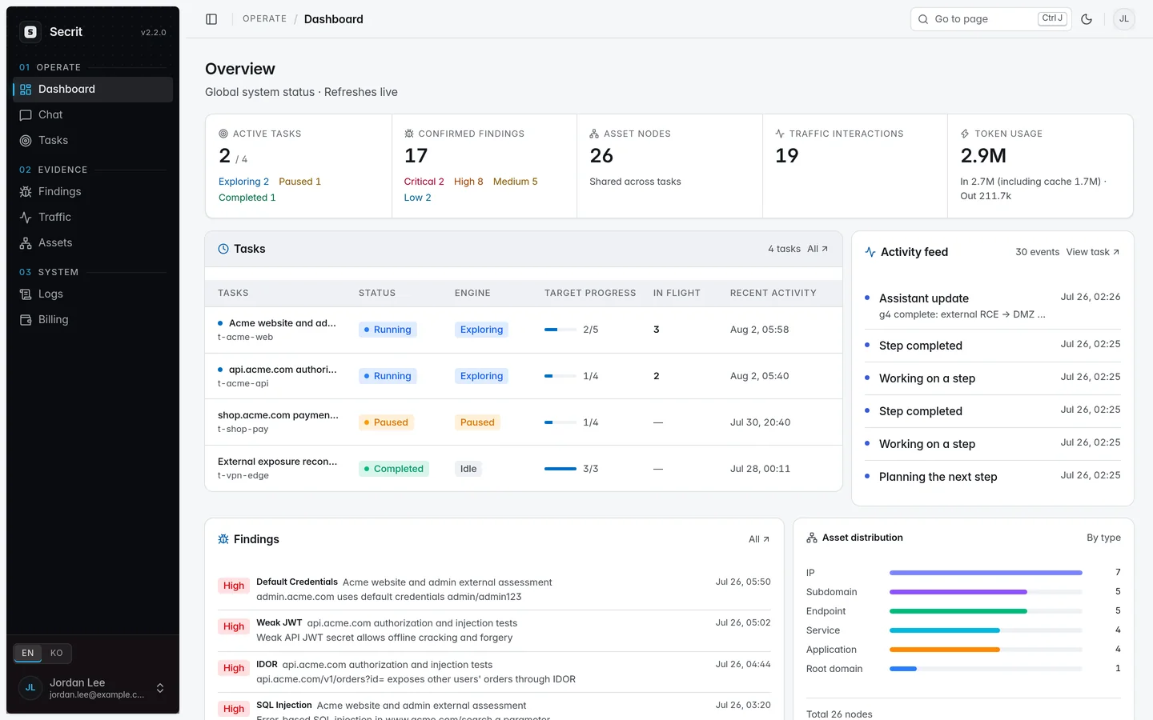The image size is (1153, 720).
Task: Open the shop.acme.com payment task row
Action: (x=524, y=422)
